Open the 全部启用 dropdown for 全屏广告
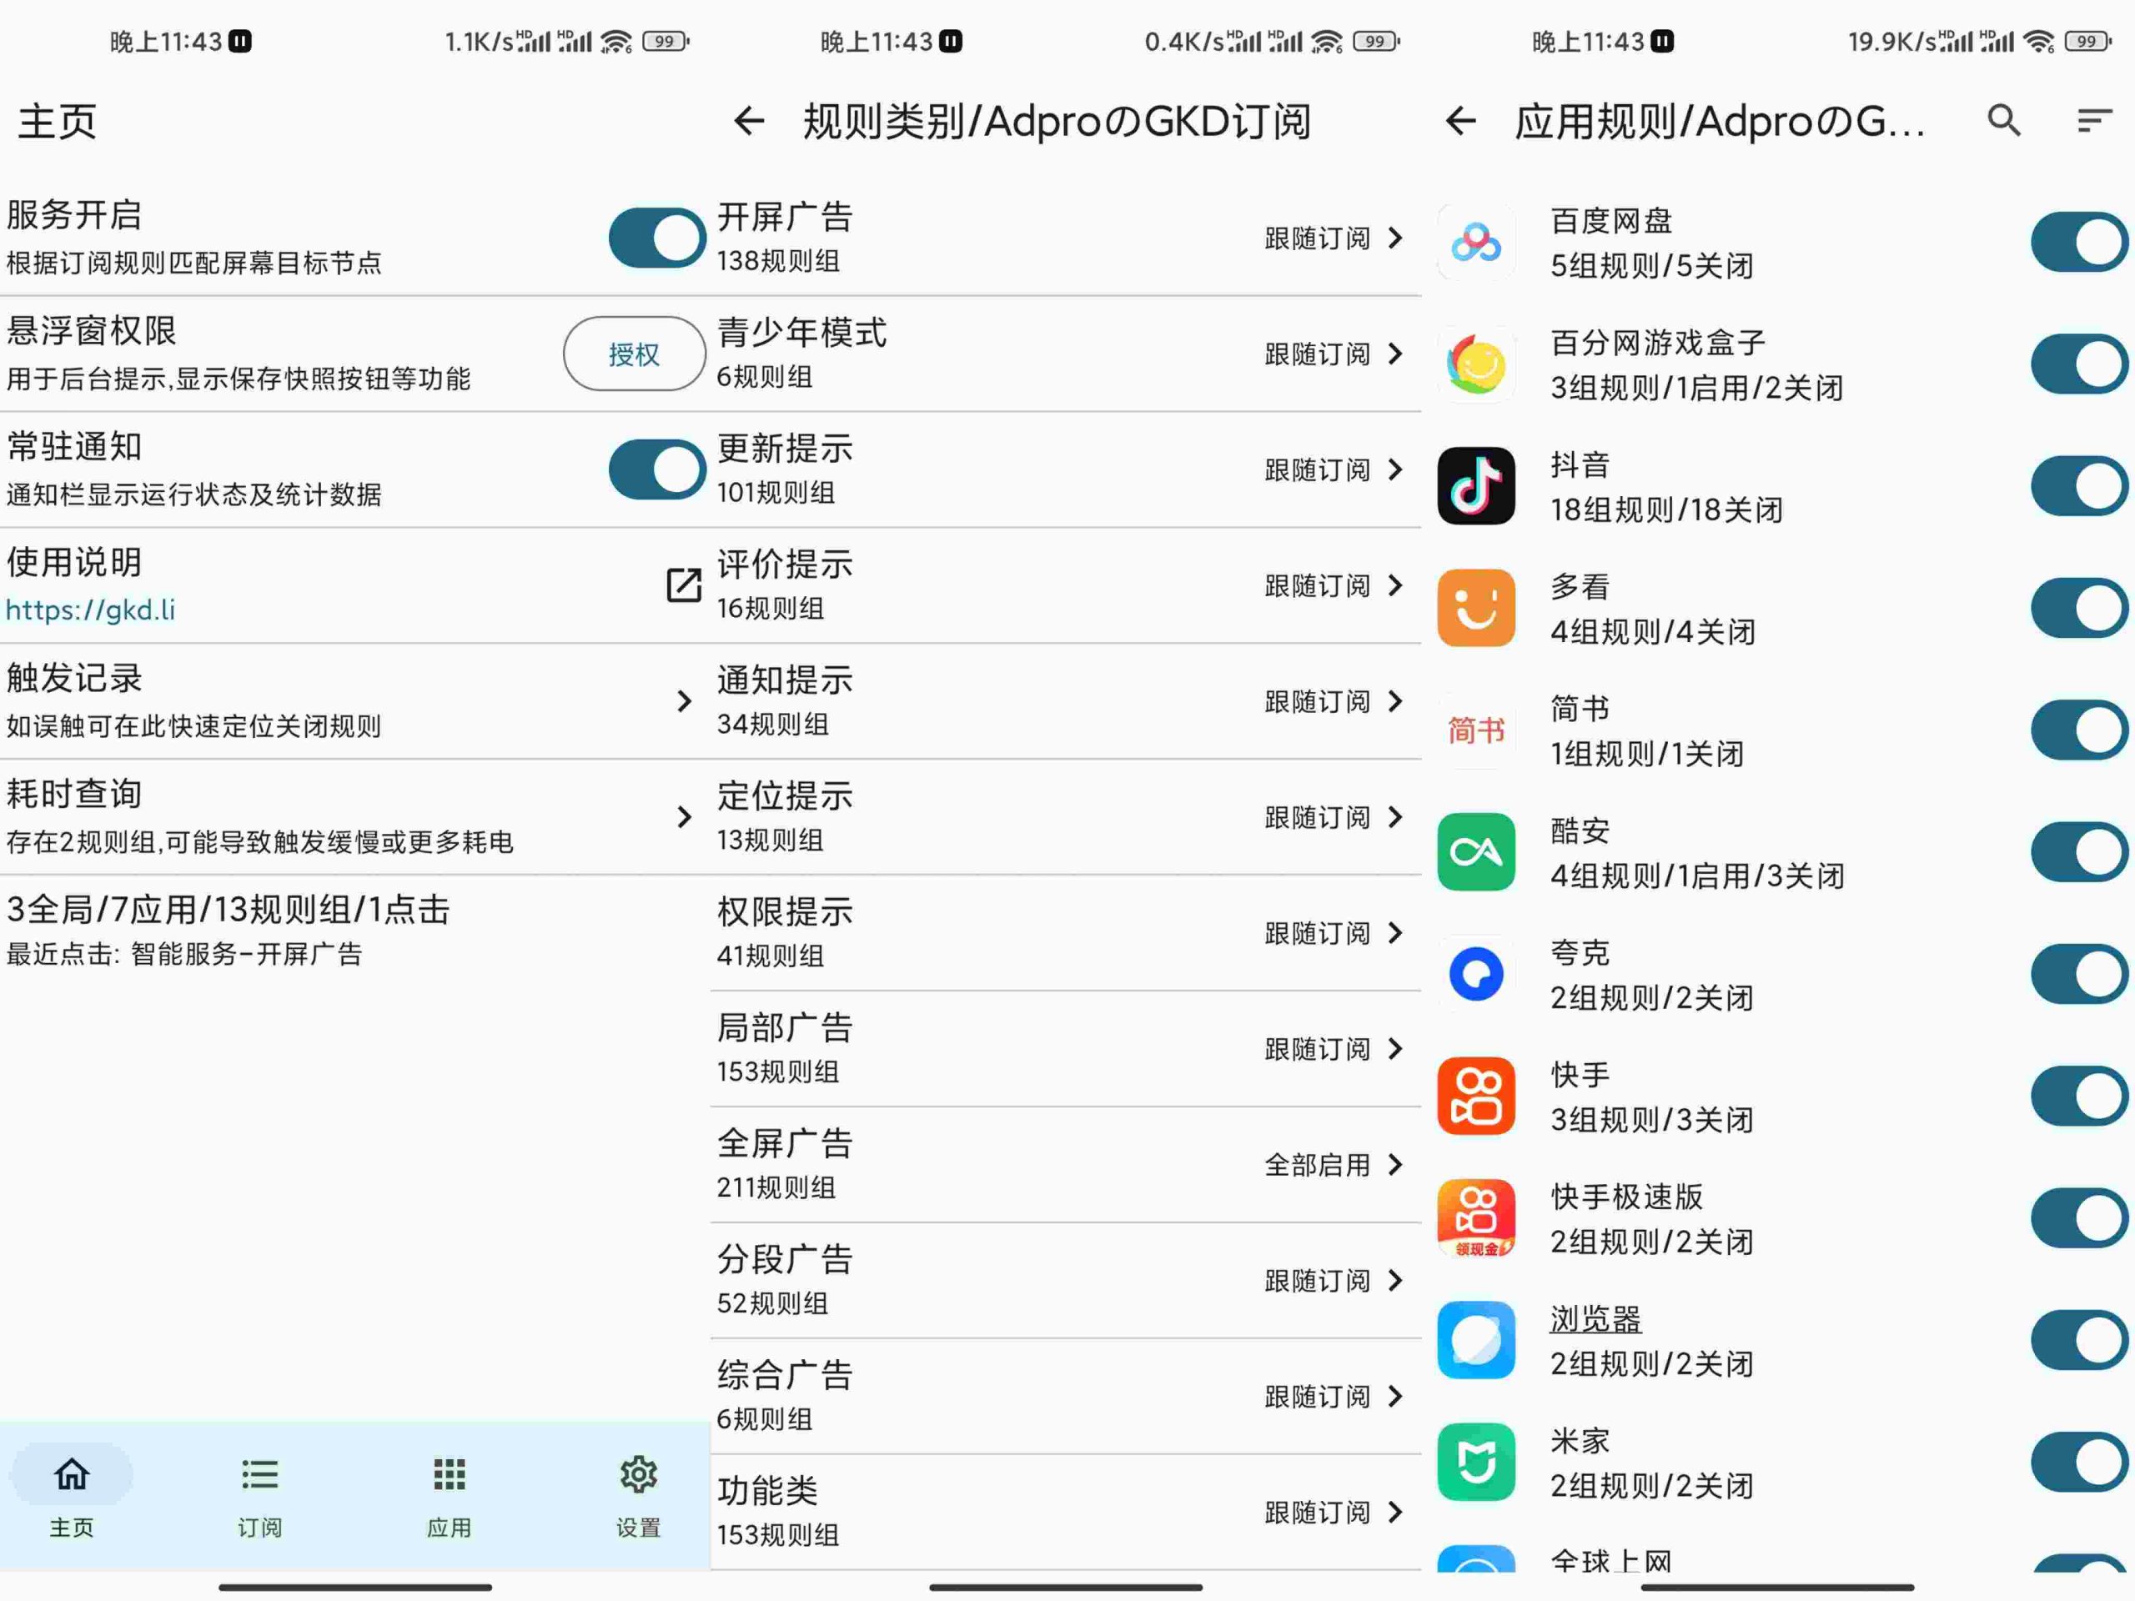 pyautogui.click(x=1333, y=1165)
